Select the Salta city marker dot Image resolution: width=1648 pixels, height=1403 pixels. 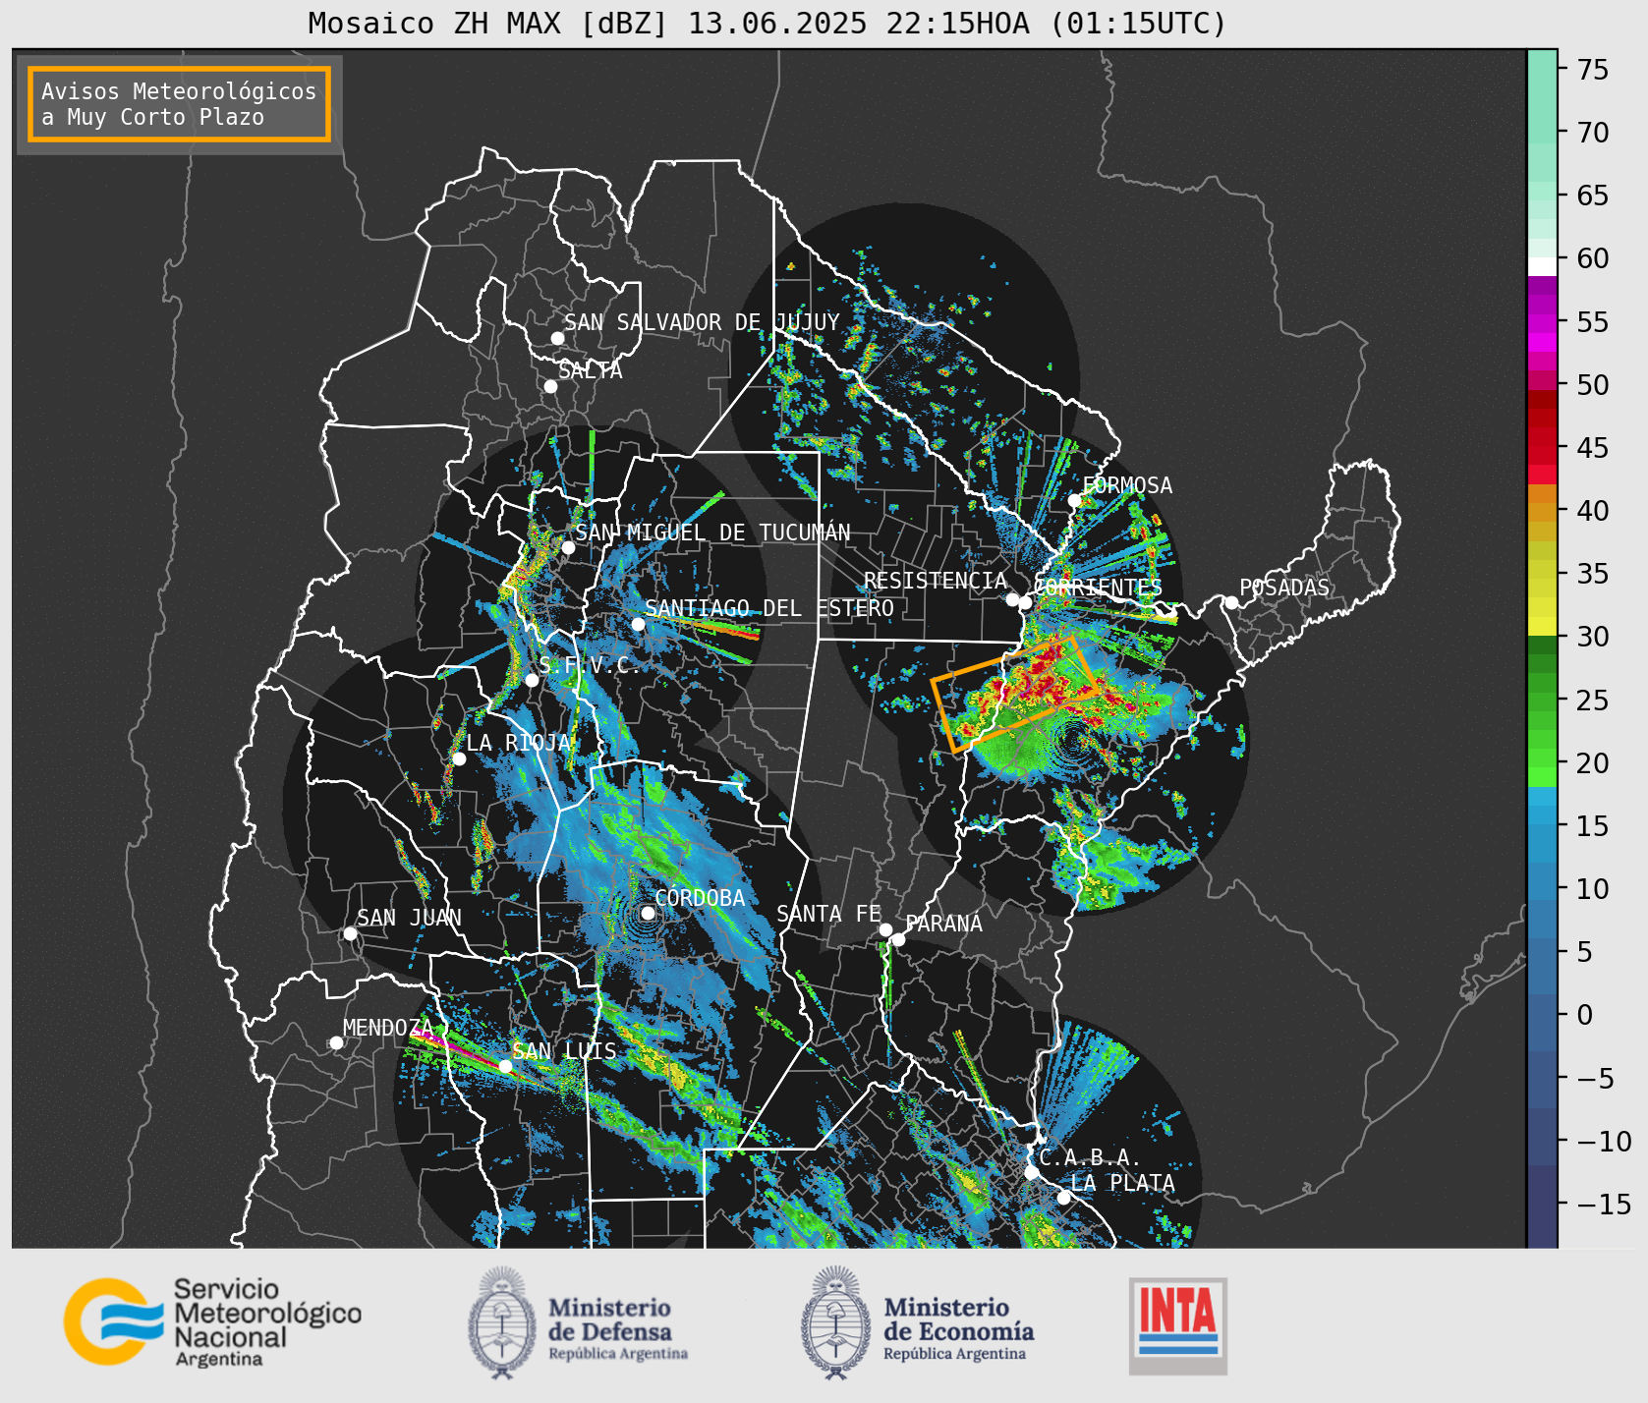coord(551,386)
